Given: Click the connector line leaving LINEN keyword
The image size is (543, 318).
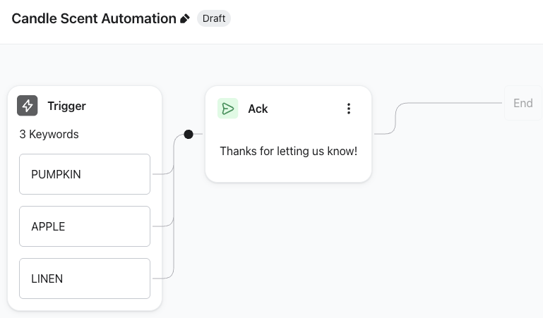Looking at the screenshot, I should click(x=164, y=277).
